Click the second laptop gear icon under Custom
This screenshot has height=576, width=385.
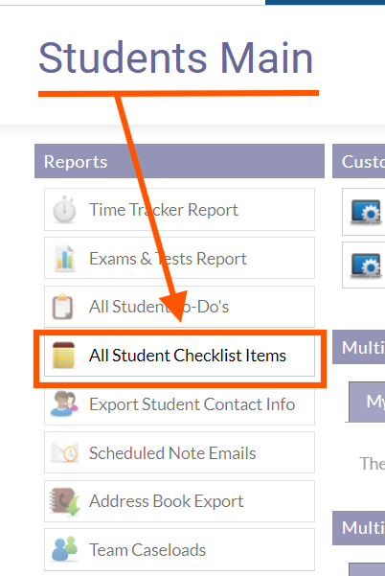366,265
